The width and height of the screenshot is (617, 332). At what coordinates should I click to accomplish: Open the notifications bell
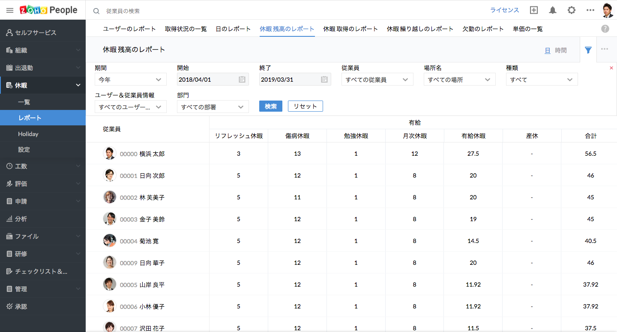pyautogui.click(x=553, y=10)
